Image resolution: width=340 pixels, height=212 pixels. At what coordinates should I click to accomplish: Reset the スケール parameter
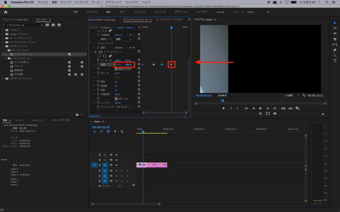(139, 73)
